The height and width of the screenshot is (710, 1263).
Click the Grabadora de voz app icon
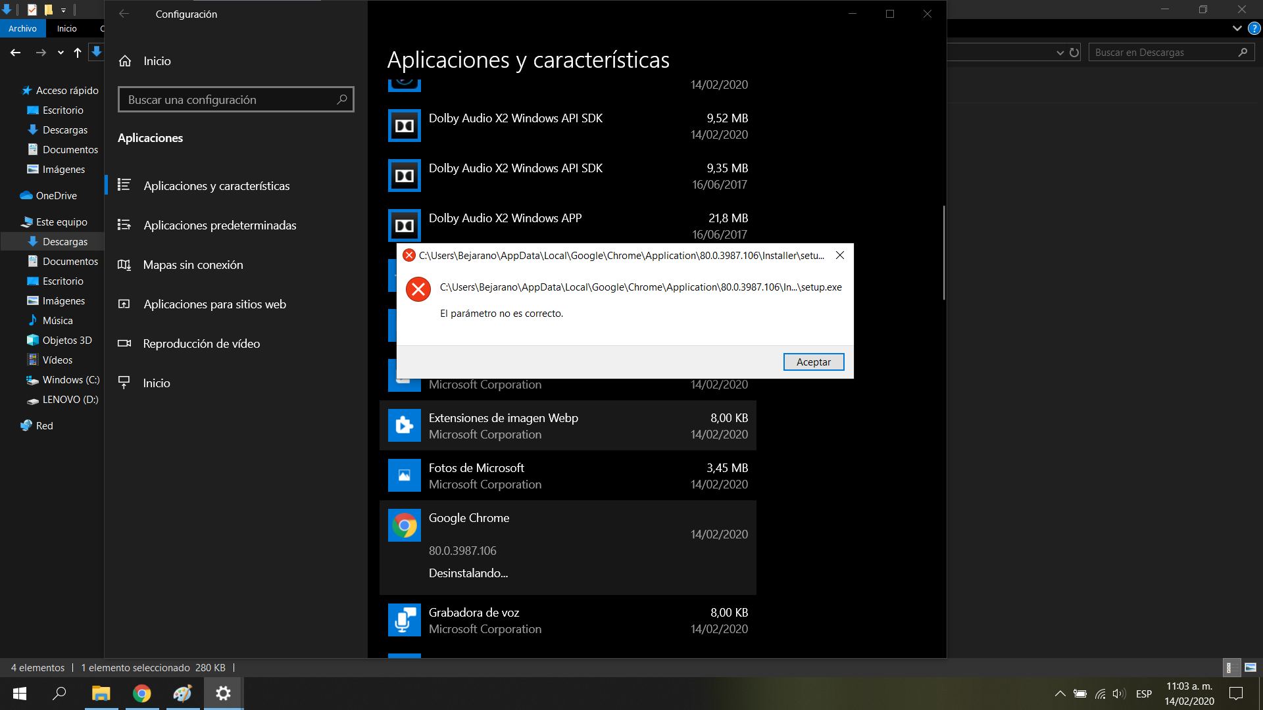[404, 620]
